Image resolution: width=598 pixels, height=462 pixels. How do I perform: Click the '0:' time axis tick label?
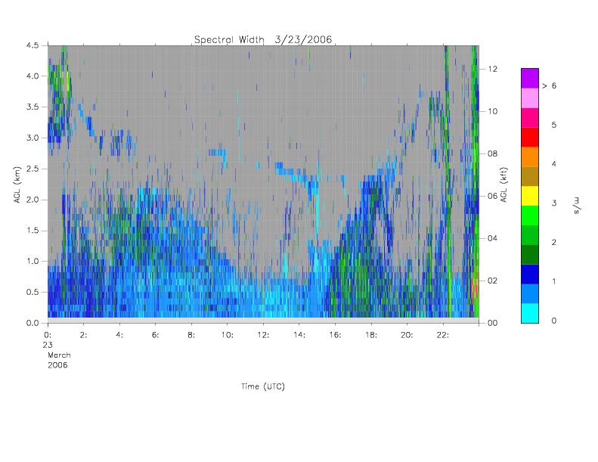pyautogui.click(x=48, y=335)
